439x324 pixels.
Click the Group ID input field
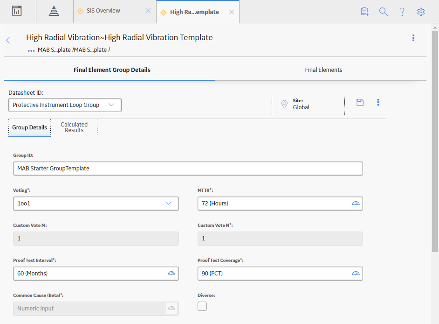188,169
